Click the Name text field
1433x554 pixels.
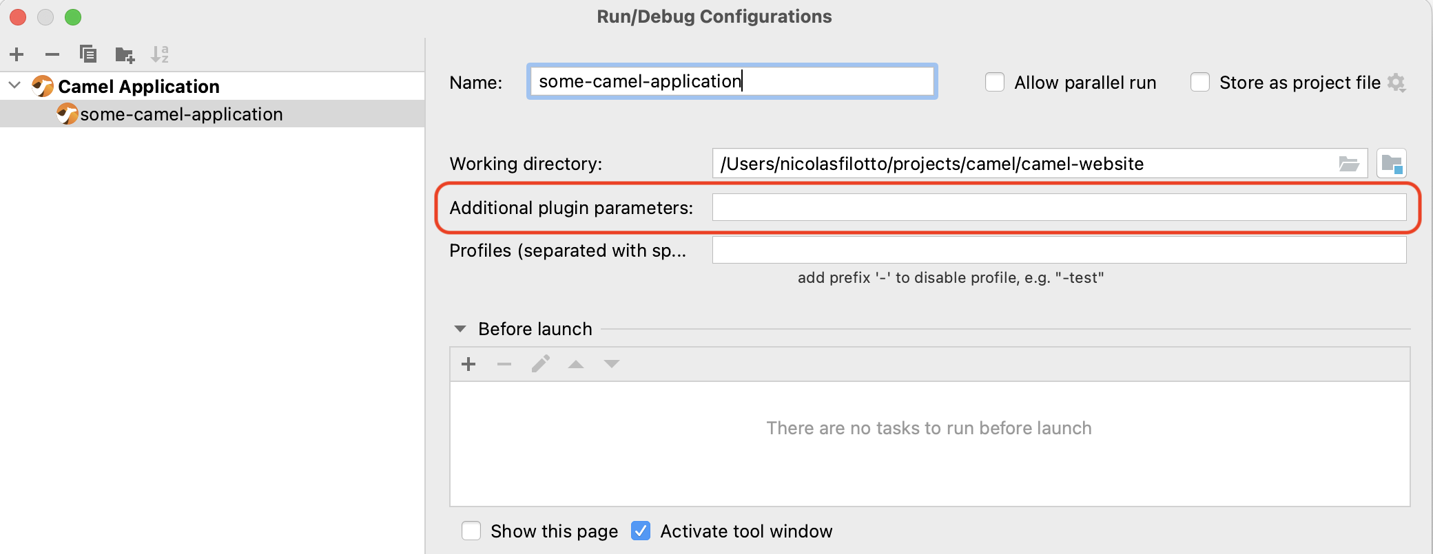[x=732, y=82]
